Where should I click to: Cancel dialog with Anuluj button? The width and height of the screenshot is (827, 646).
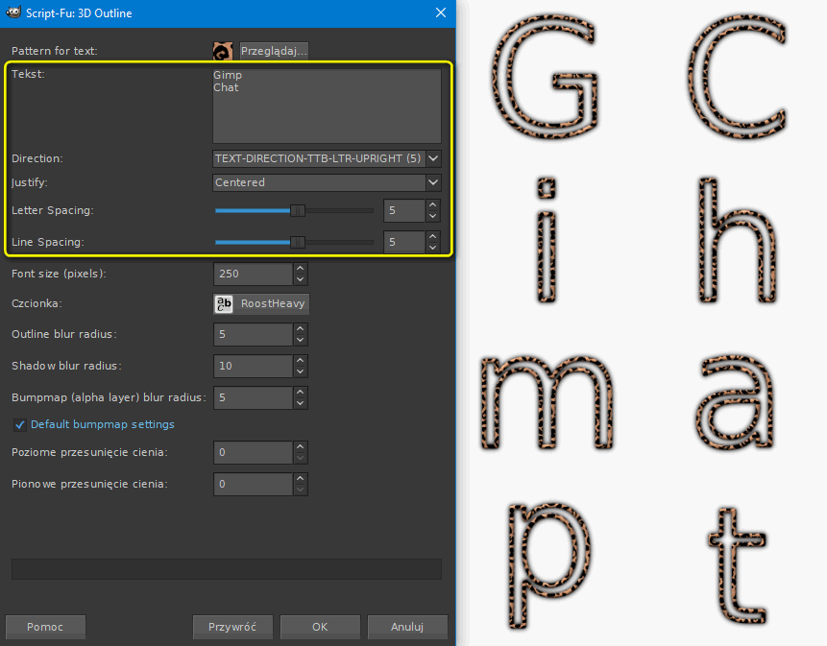coord(407,627)
